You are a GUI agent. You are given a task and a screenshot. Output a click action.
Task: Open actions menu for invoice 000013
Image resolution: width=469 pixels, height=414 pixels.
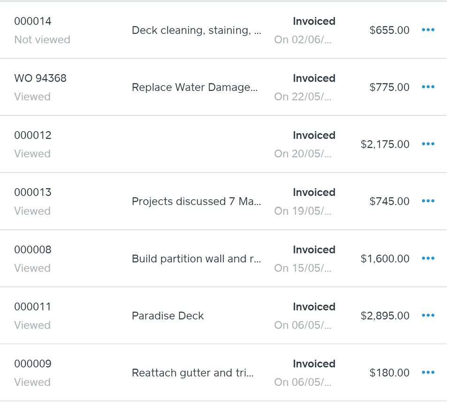click(x=428, y=201)
